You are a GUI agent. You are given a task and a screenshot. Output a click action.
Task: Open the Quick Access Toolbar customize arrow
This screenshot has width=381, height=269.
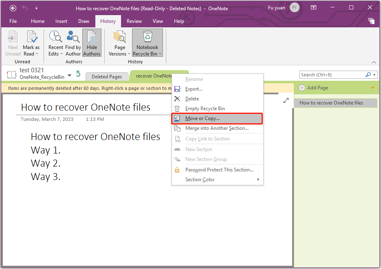pos(36,8)
